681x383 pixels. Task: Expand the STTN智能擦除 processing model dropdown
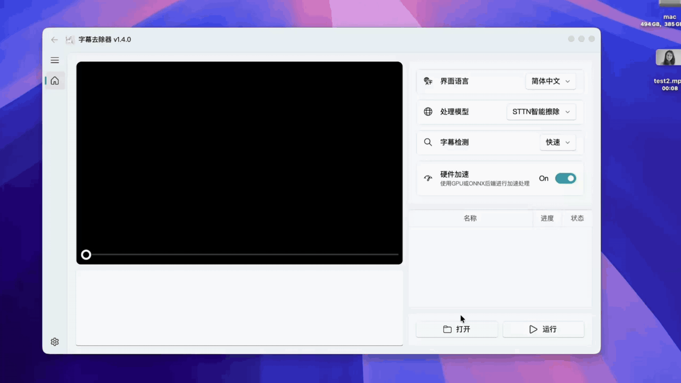coord(541,112)
